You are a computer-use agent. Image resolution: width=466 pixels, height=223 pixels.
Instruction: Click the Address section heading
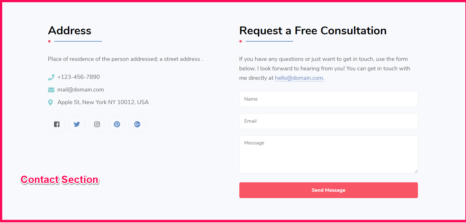(70, 31)
